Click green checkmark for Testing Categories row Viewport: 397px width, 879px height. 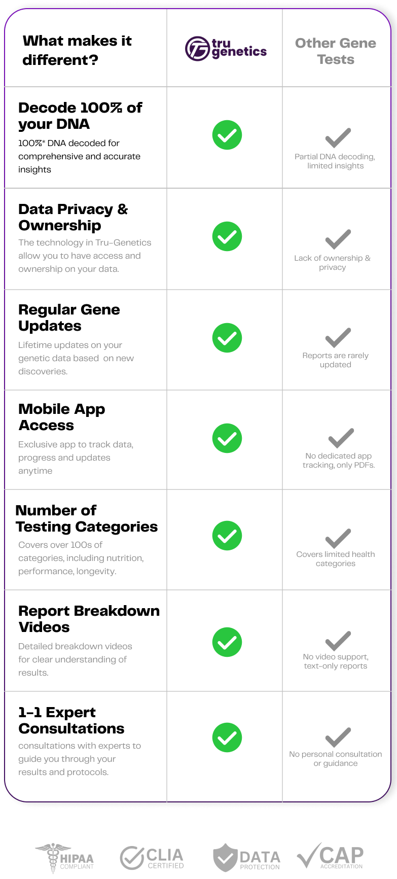pyautogui.click(x=227, y=536)
